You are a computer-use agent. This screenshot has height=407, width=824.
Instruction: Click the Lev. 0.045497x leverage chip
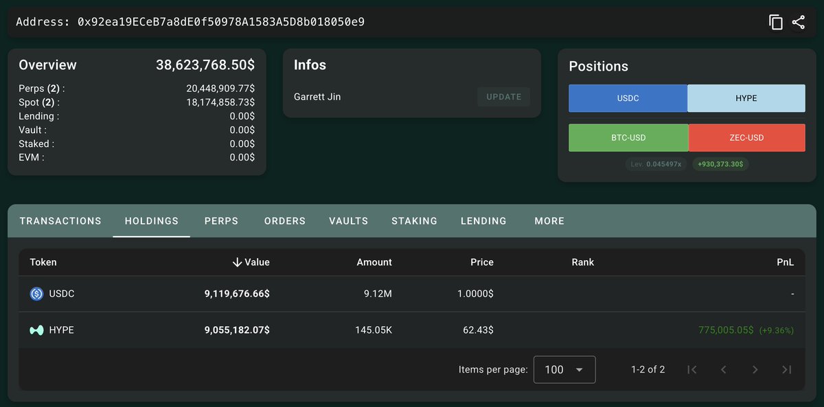[656, 164]
